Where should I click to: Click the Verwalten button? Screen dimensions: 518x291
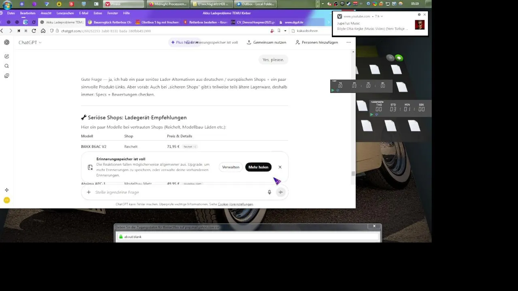pos(231,167)
